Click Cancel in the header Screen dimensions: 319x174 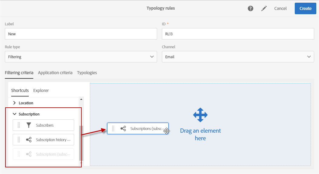coord(280,8)
